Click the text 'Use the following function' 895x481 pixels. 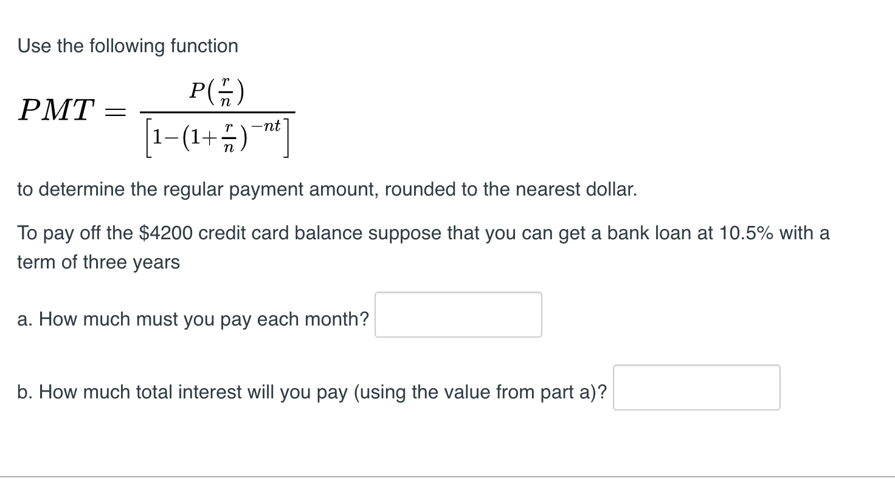(128, 46)
